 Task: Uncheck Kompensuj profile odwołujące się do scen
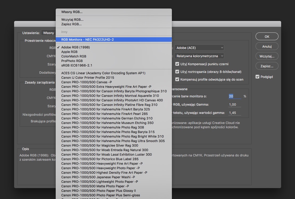pyautogui.click(x=177, y=80)
